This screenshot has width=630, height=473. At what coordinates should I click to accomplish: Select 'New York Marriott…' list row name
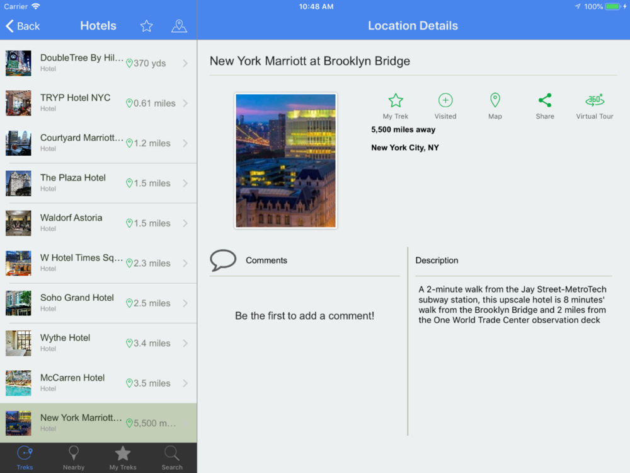coord(81,418)
